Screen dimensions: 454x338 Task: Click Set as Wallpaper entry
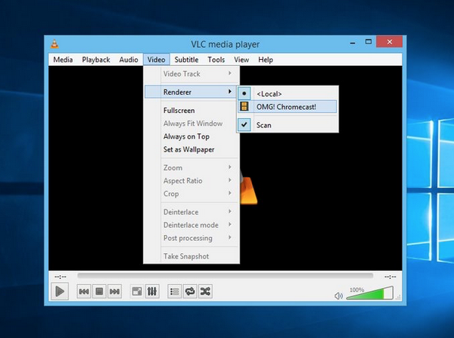point(189,149)
